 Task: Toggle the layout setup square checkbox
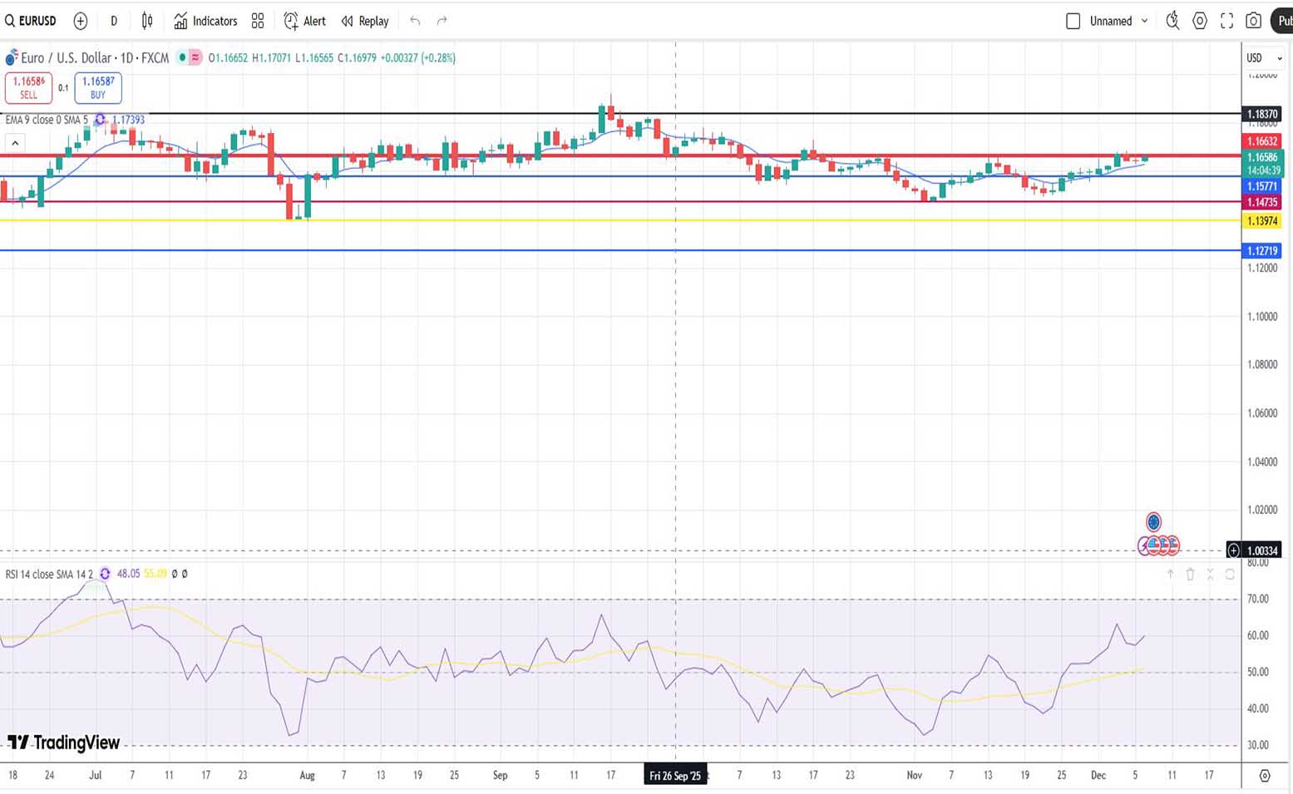[1073, 21]
